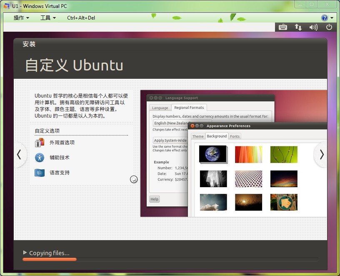Choose the dark sunset sky wallpaper thumbnail
340x276 pixels.
(x=284, y=179)
